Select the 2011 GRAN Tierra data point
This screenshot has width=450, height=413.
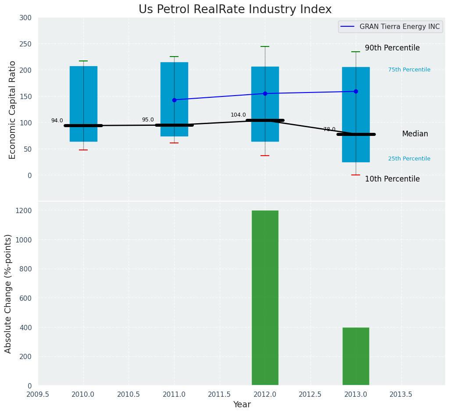(x=174, y=100)
